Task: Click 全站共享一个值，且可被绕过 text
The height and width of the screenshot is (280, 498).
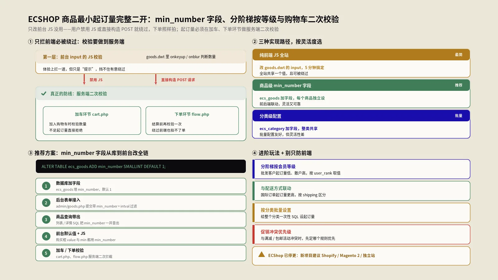Action: [284, 74]
